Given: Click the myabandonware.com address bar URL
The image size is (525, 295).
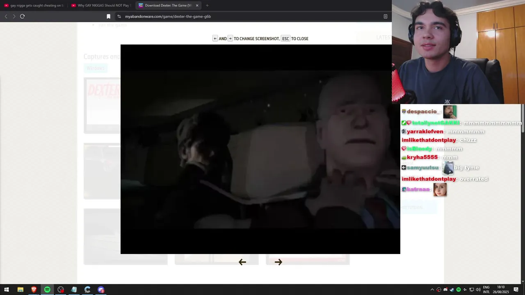Looking at the screenshot, I should (x=168, y=16).
